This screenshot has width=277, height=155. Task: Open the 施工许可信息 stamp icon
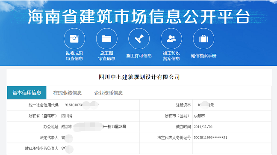139,39
